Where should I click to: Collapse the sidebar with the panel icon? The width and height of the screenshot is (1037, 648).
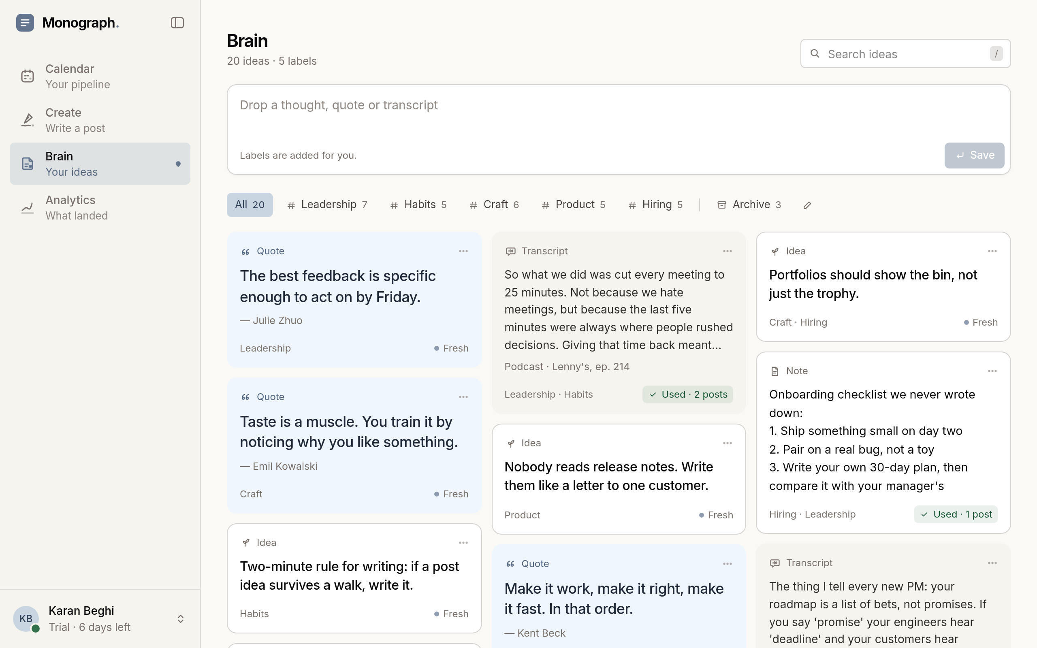(x=177, y=23)
